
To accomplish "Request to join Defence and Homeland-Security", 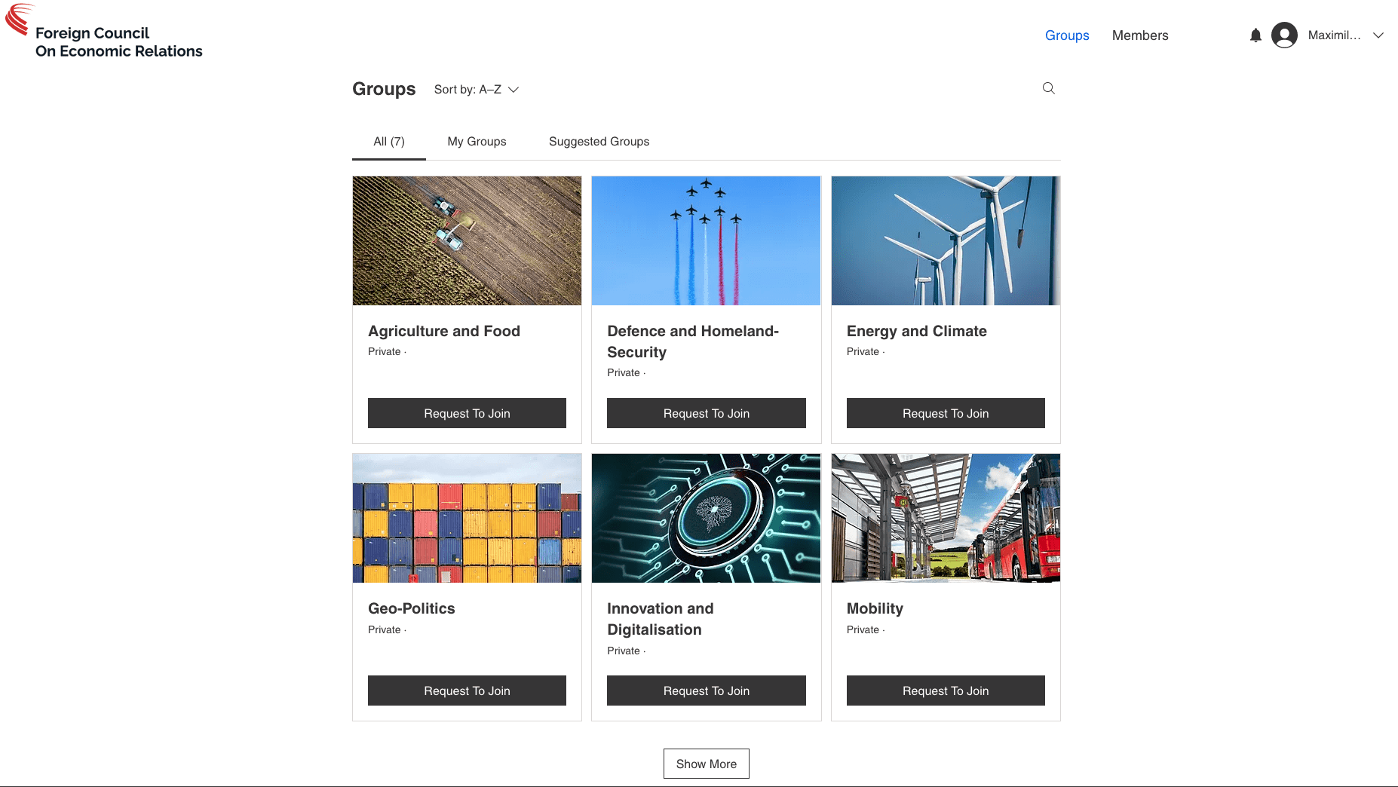I will [x=707, y=413].
